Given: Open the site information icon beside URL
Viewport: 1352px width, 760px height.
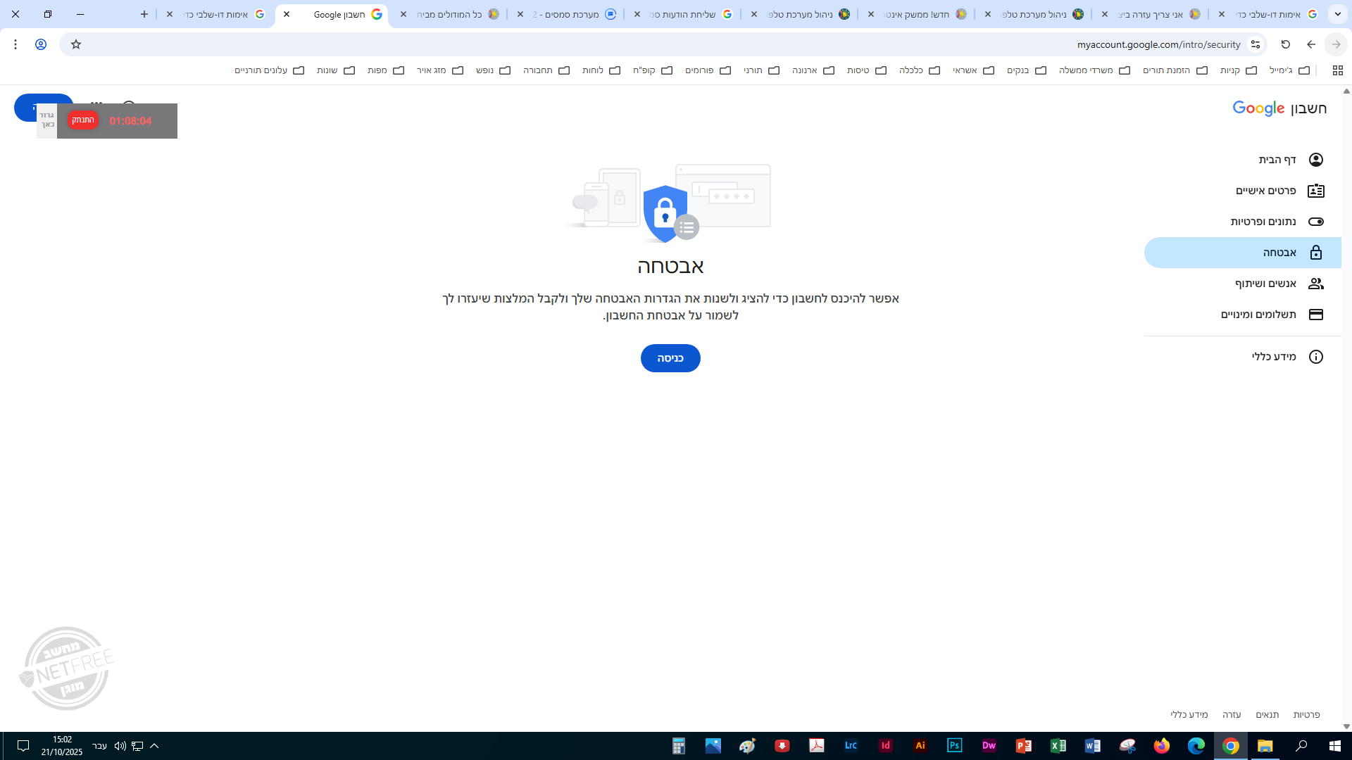Looking at the screenshot, I should tap(1256, 44).
